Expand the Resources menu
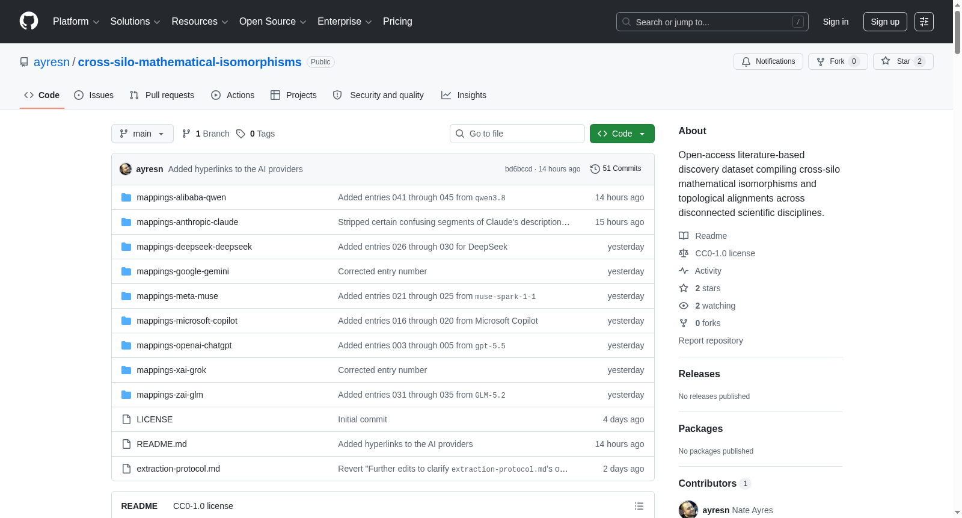The image size is (962, 518). (200, 22)
